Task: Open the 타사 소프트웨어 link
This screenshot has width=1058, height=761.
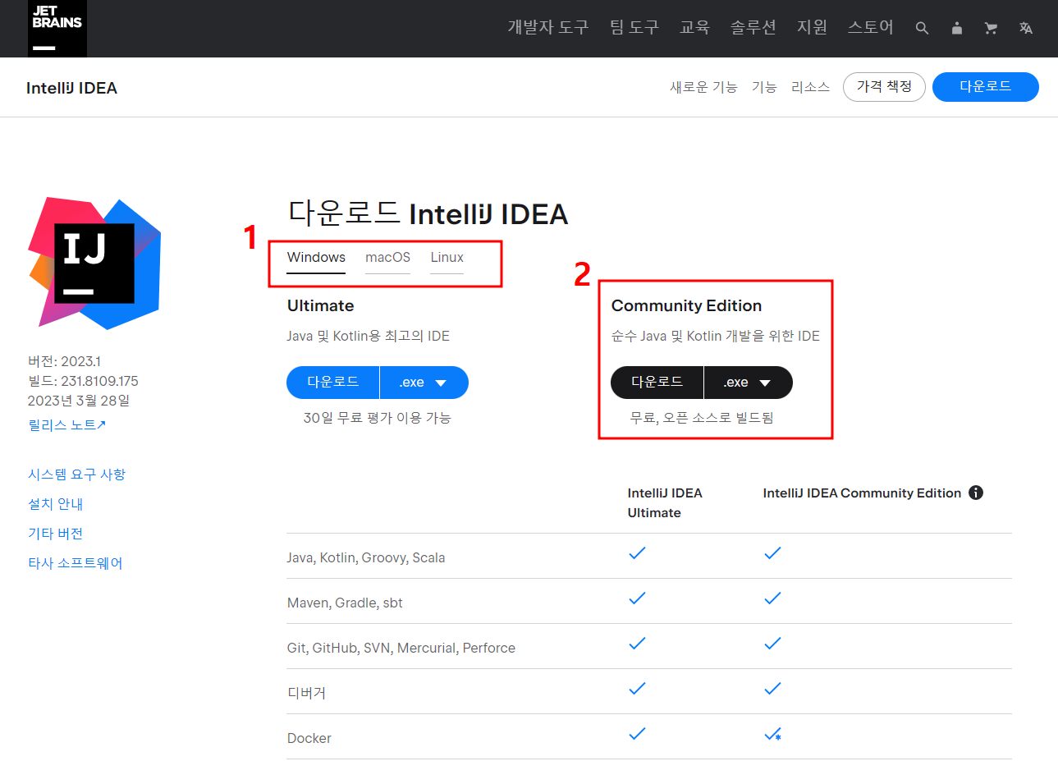Action: pos(76,563)
